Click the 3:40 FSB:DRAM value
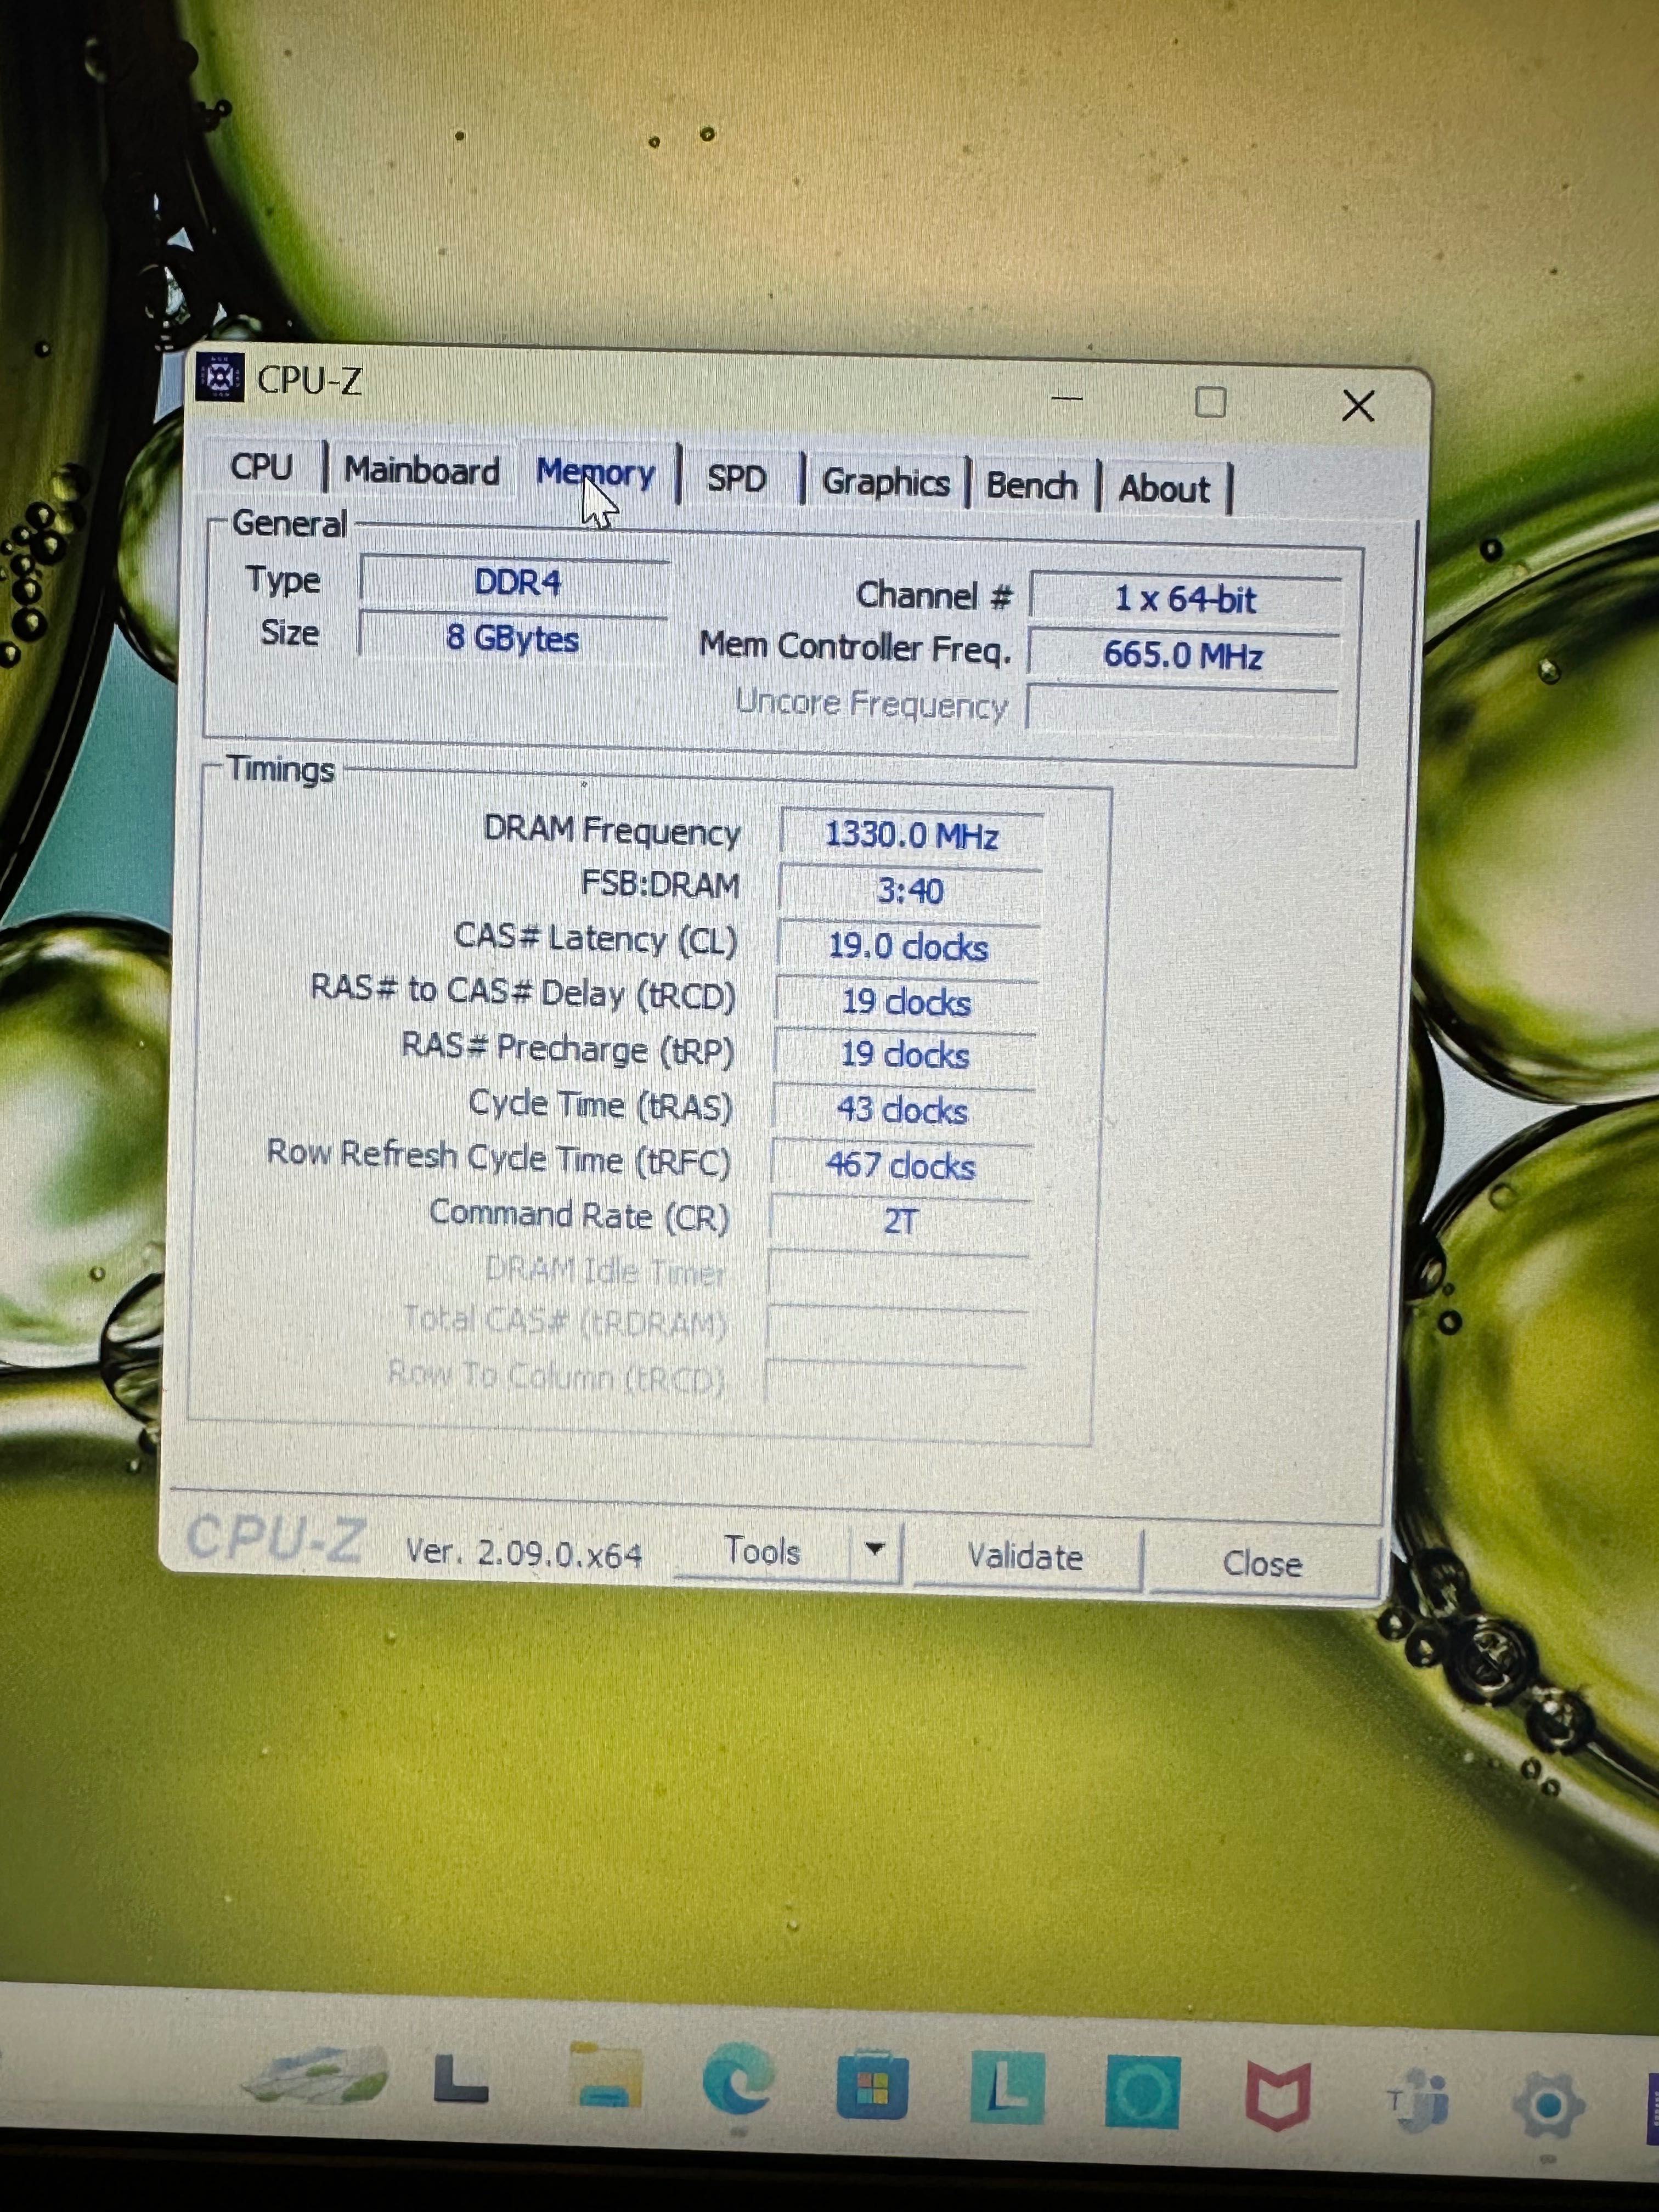This screenshot has width=1659, height=2212. pyautogui.click(x=909, y=890)
